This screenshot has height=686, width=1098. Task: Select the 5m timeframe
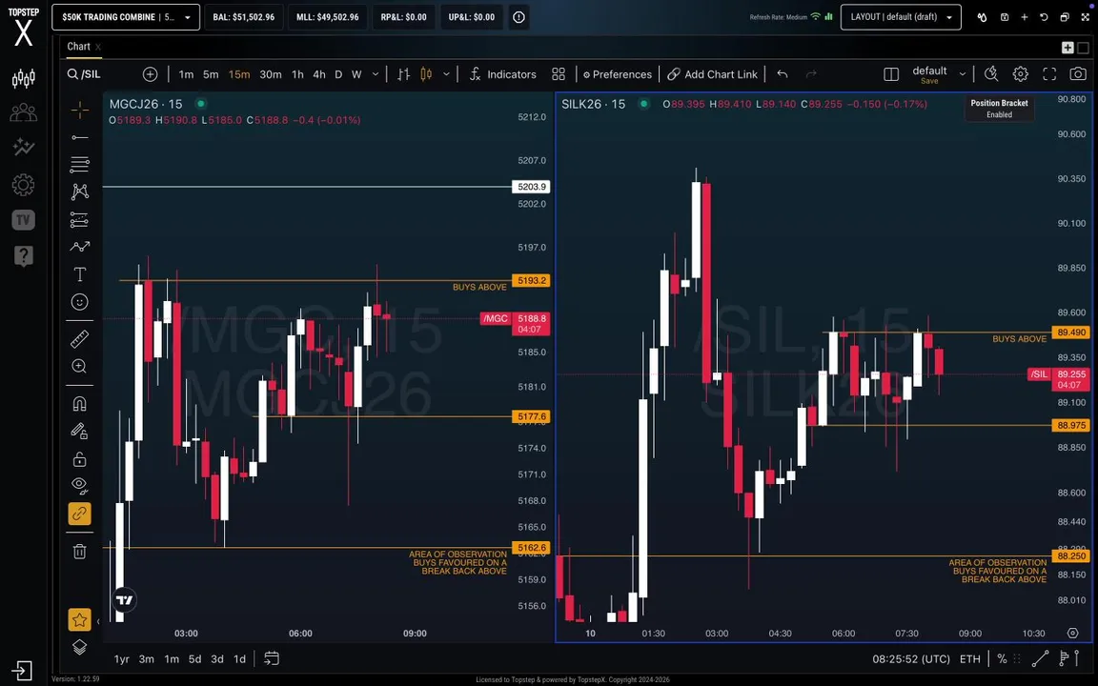211,74
